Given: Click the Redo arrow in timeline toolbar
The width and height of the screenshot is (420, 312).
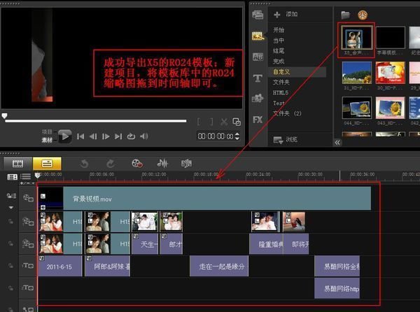Looking at the screenshot, I should 111,164.
